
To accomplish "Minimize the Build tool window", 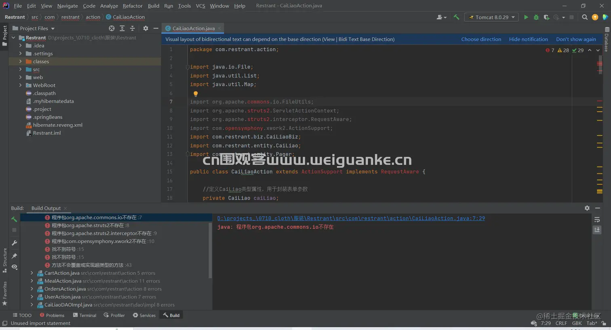I will tap(598, 208).
